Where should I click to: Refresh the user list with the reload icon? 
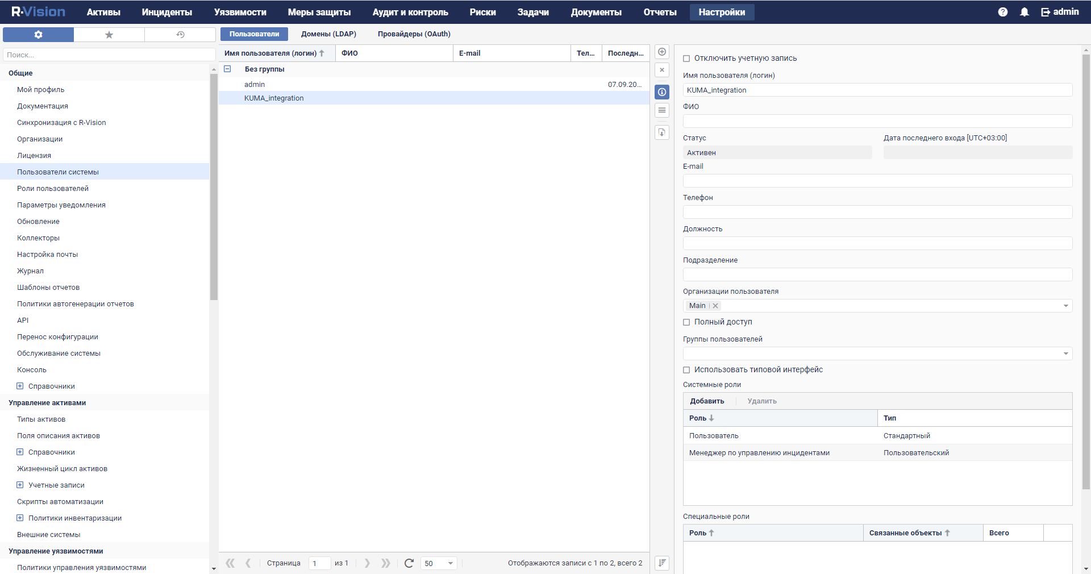click(x=409, y=563)
